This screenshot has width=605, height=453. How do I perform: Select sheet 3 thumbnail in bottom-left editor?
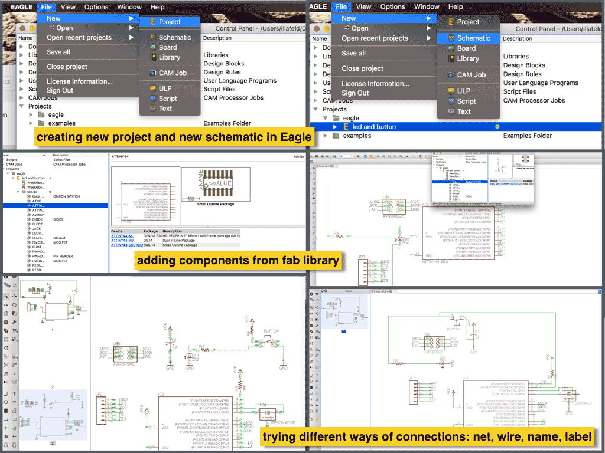click(x=53, y=415)
